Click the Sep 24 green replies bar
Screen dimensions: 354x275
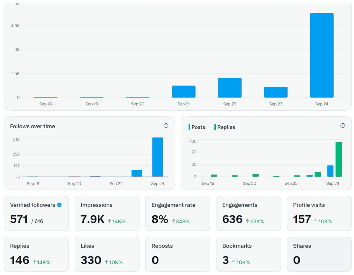click(x=339, y=159)
